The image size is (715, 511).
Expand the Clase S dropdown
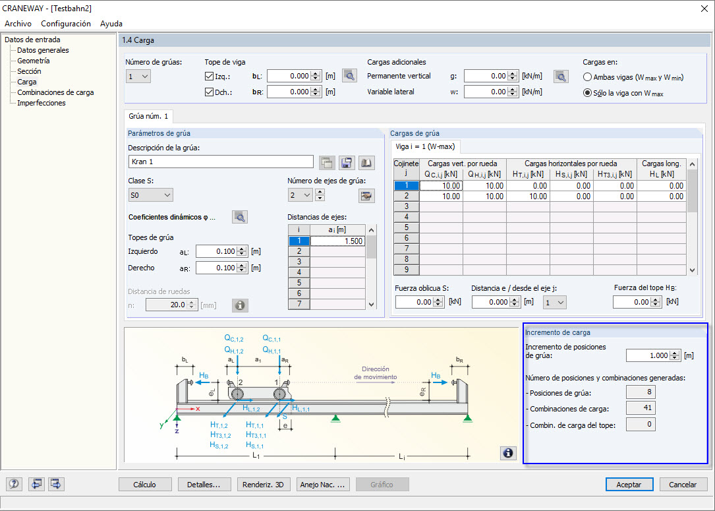coord(150,195)
